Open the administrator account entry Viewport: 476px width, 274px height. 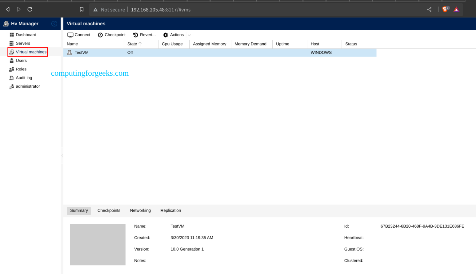click(x=28, y=86)
